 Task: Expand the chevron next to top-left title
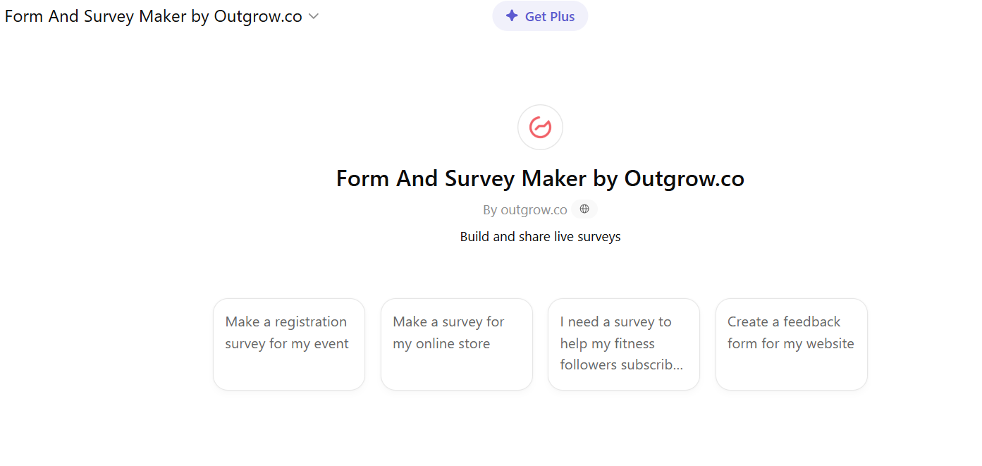pyautogui.click(x=314, y=17)
